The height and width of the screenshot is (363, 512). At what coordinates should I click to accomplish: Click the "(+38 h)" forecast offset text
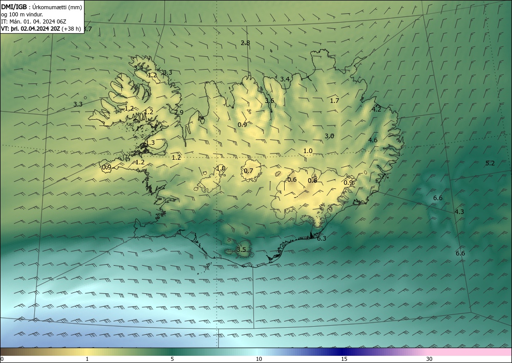coord(72,29)
